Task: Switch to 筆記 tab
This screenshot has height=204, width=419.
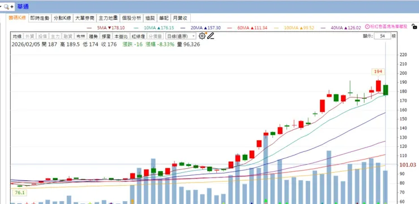Action: tap(164, 18)
